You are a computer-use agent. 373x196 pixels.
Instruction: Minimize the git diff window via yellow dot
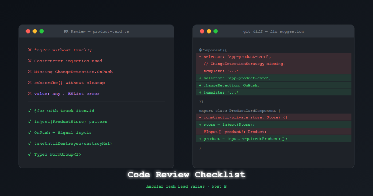click(x=209, y=31)
